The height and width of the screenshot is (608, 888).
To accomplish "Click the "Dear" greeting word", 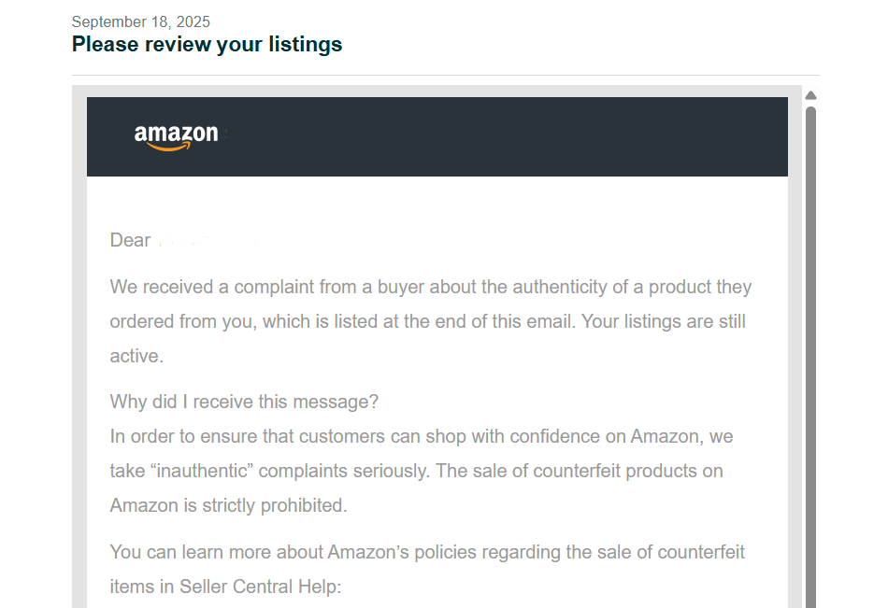I will coord(130,240).
